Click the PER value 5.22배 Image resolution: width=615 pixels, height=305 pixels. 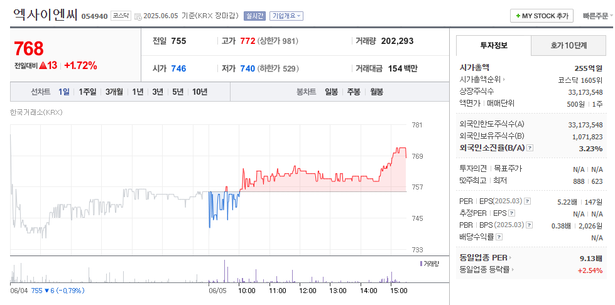[x=567, y=202]
